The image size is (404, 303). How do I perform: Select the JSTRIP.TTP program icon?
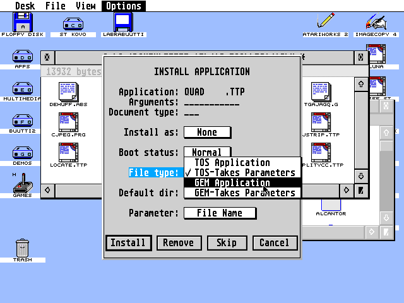click(321, 122)
